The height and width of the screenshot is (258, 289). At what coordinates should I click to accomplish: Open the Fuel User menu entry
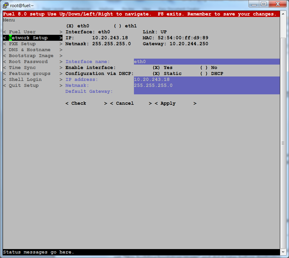[33, 32]
